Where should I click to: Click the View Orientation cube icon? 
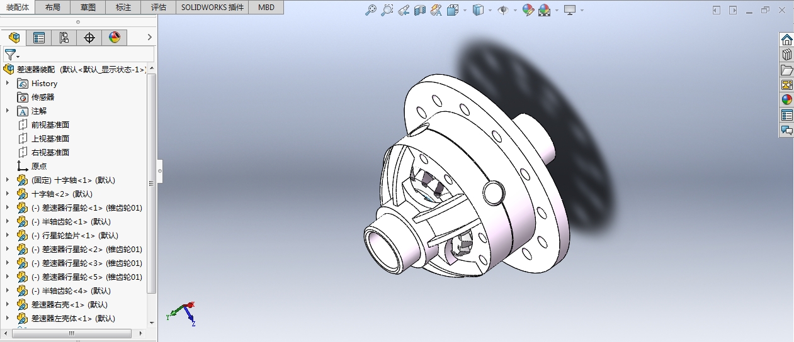click(x=453, y=10)
